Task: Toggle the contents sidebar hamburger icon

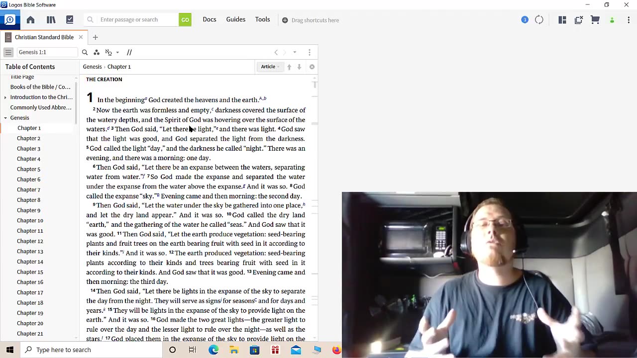Action: click(x=8, y=52)
